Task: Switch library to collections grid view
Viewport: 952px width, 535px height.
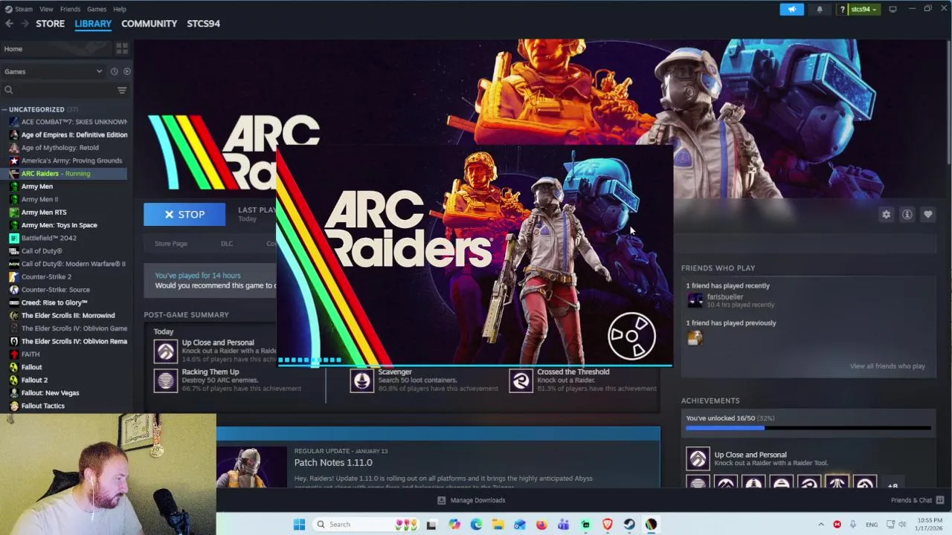Action: click(x=122, y=48)
